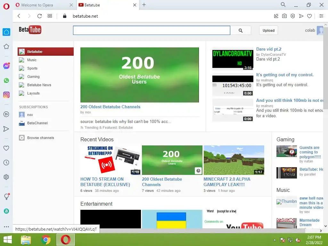Click the BetaTube search magnifier button

(241, 30)
